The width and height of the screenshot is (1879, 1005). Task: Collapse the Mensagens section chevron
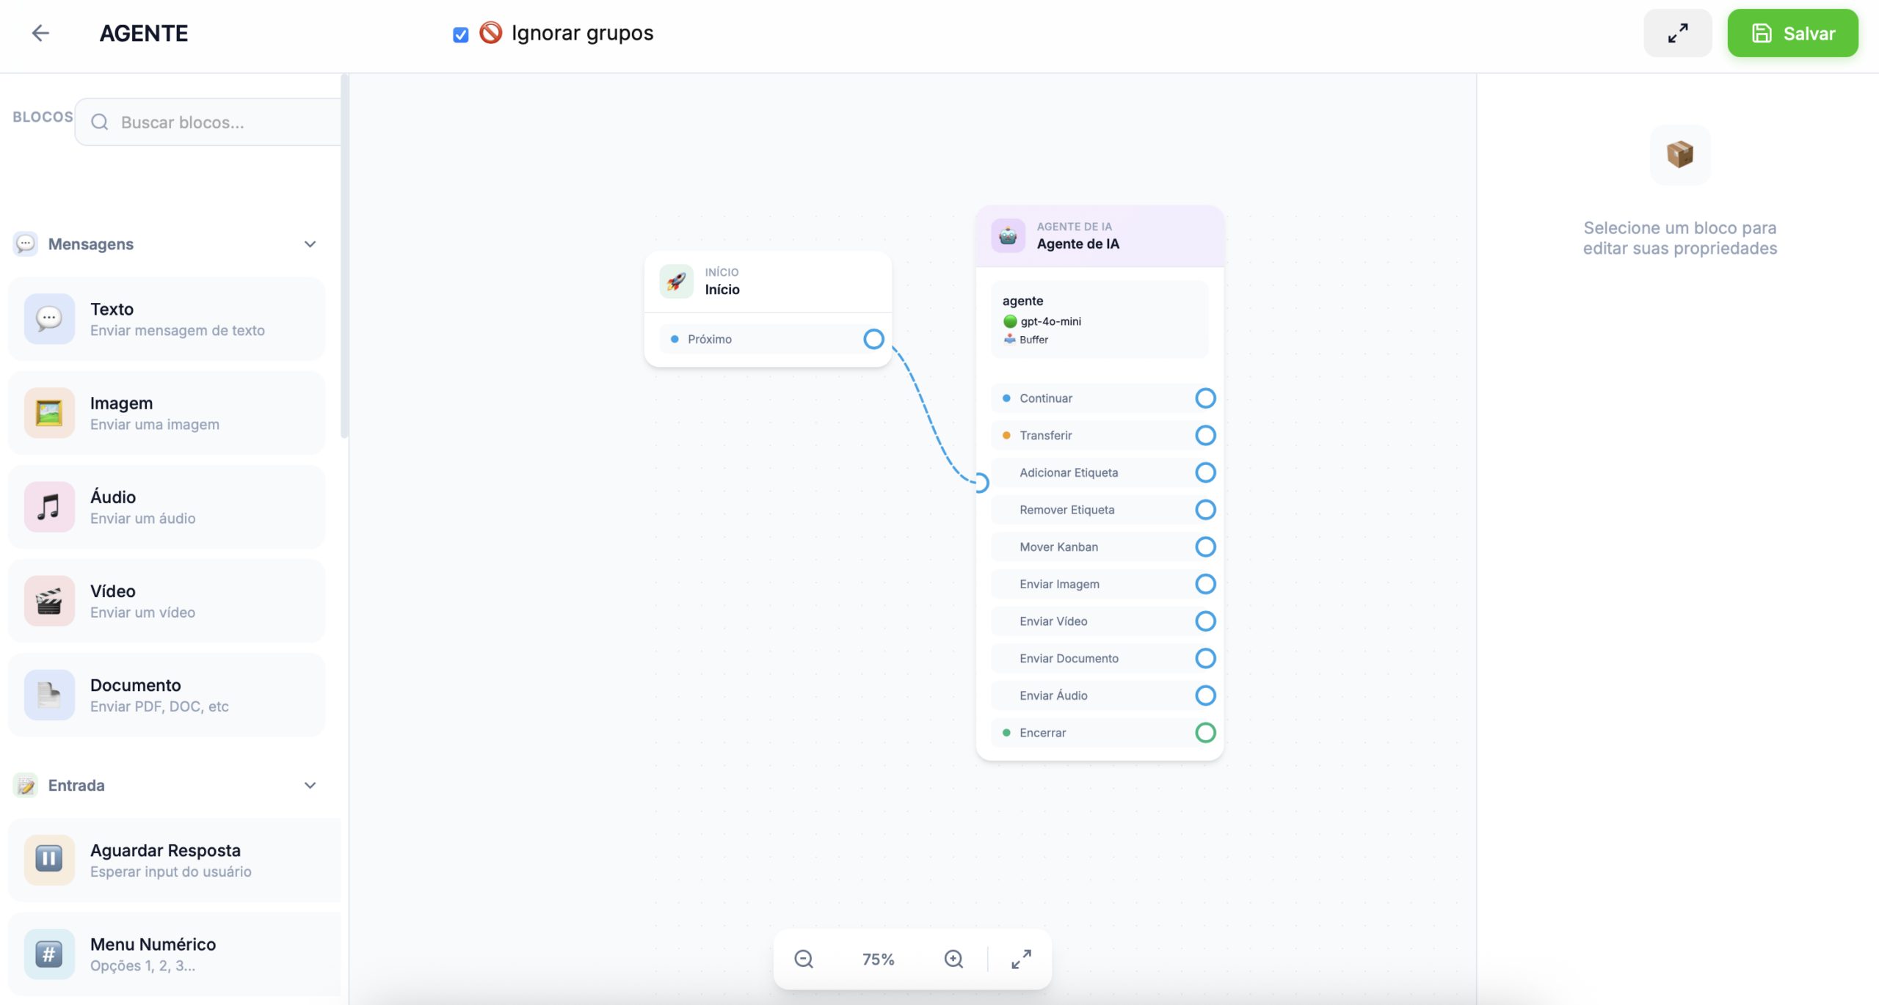(x=310, y=244)
